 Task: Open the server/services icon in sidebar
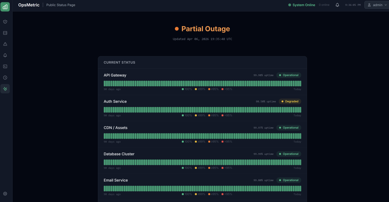(x=5, y=33)
